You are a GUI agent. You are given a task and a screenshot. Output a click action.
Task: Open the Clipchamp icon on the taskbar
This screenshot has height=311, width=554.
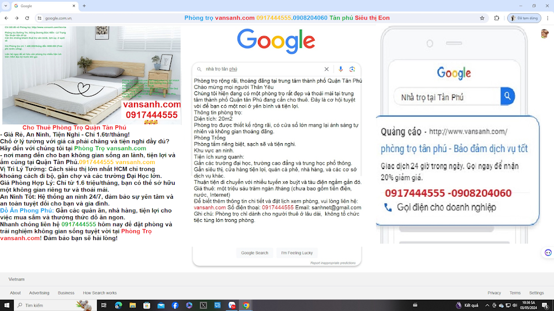coord(189,305)
